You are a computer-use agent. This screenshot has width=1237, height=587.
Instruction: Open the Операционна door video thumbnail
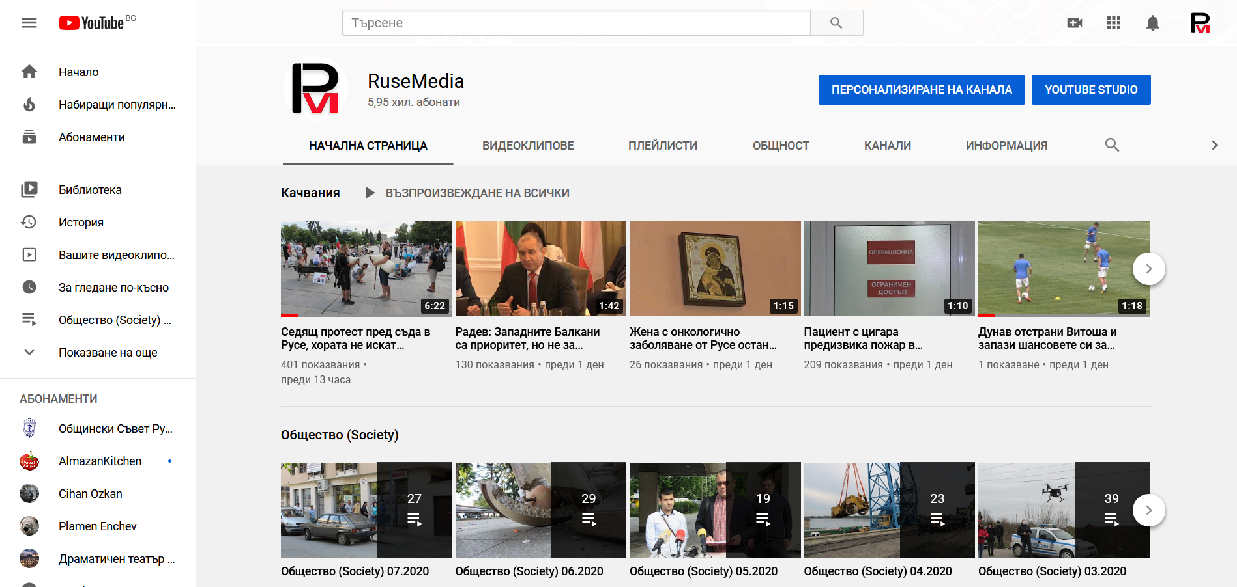click(890, 269)
